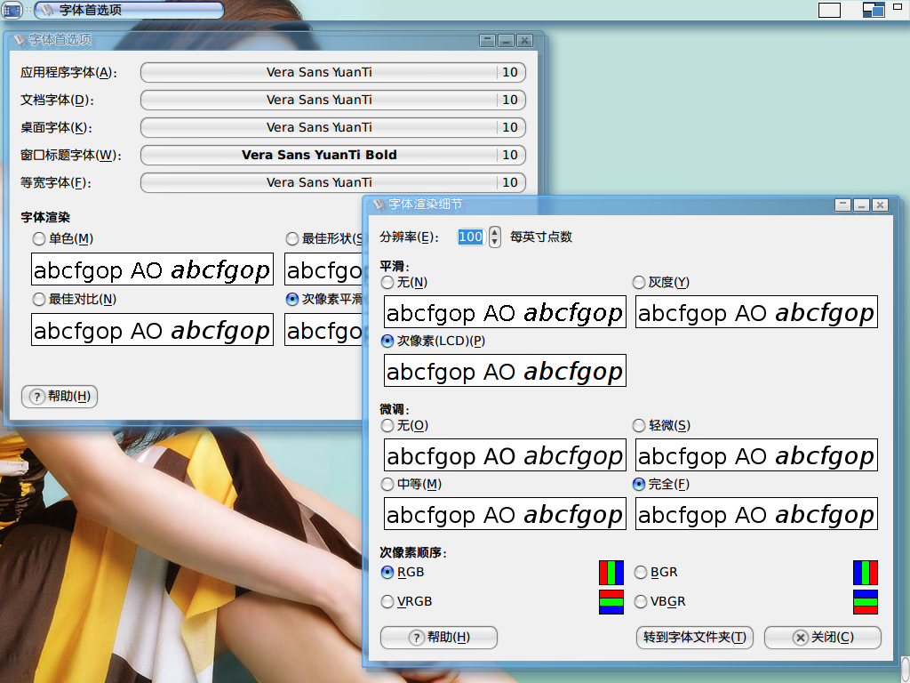
Task: Click the 字体首选项 taskbar button
Action: (130, 10)
